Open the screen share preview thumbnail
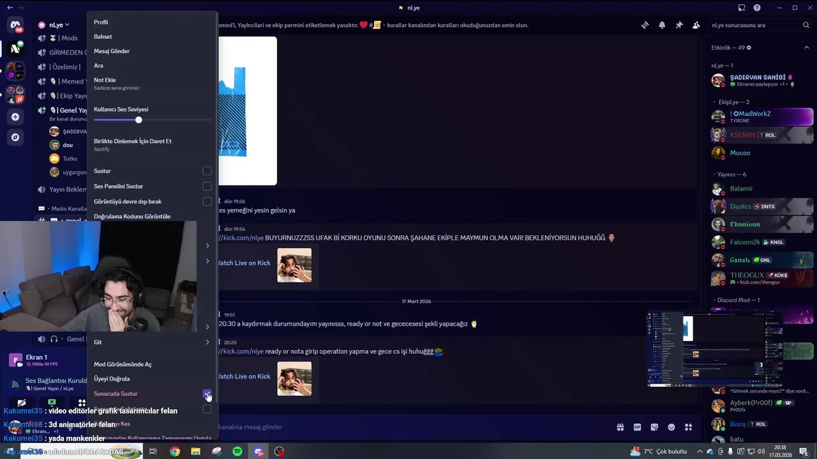Screen dimensions: 817x459 (714, 349)
